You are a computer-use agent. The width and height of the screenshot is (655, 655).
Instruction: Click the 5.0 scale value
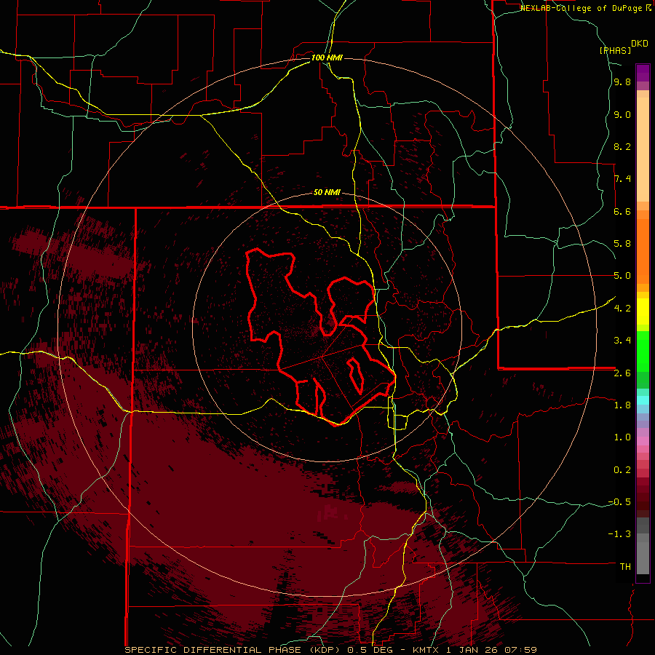(622, 276)
